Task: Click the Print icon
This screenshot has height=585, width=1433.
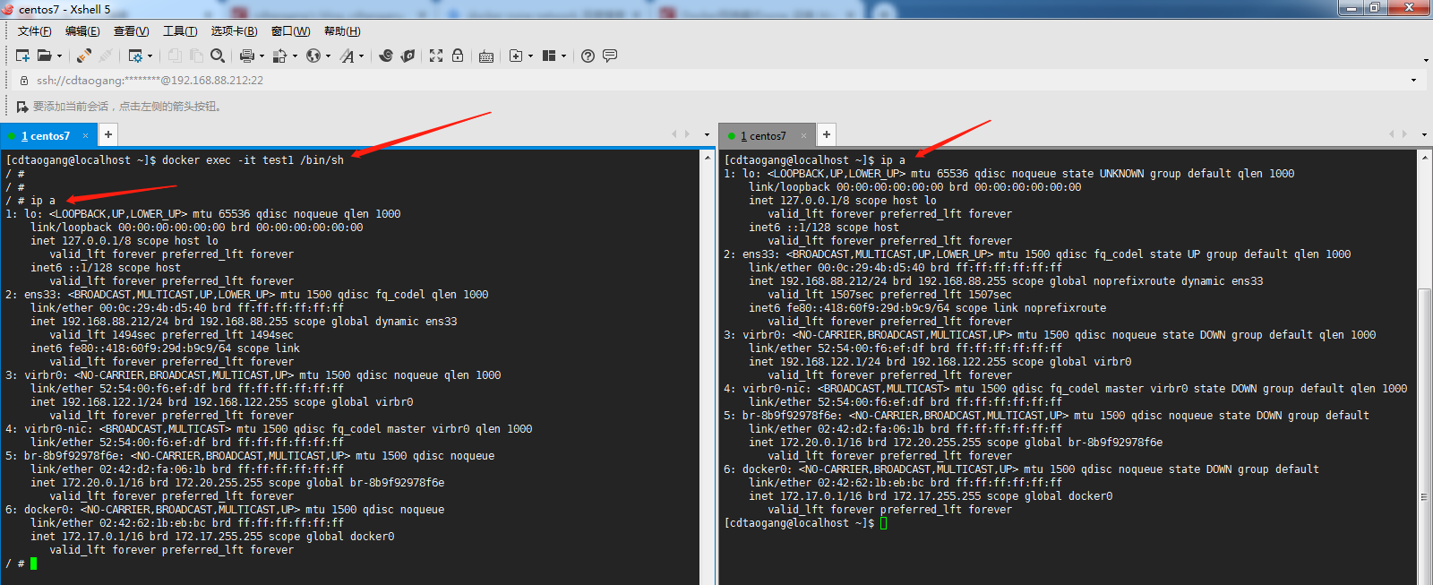Action: tap(247, 56)
